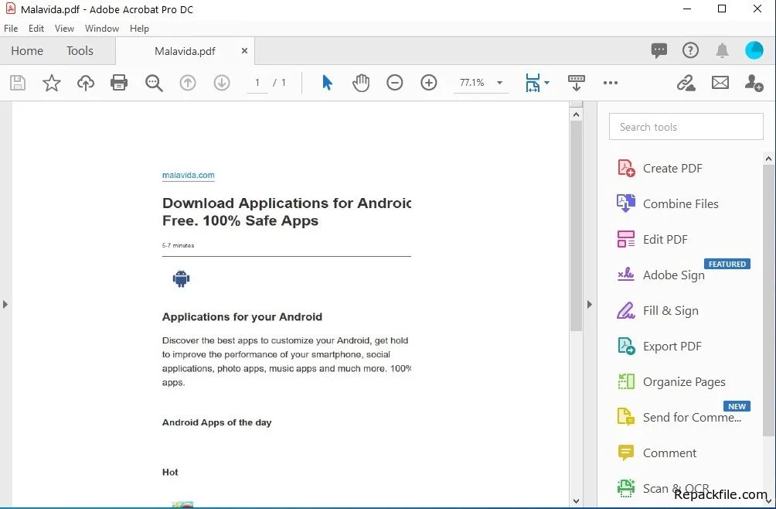Click the document vertical scrollbar thumb
776x509 pixels.
tap(576, 226)
